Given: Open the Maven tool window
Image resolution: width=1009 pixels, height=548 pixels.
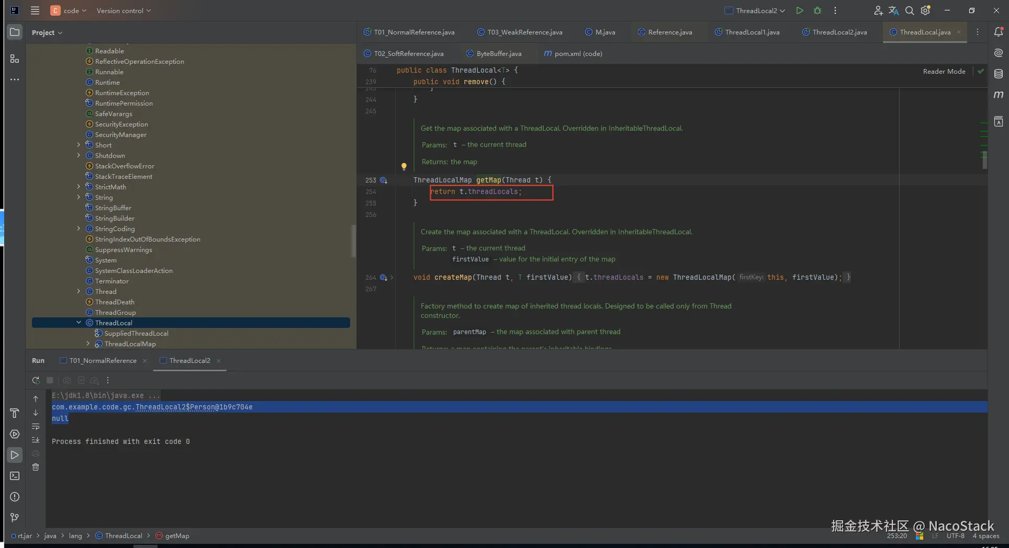Looking at the screenshot, I should point(998,95).
